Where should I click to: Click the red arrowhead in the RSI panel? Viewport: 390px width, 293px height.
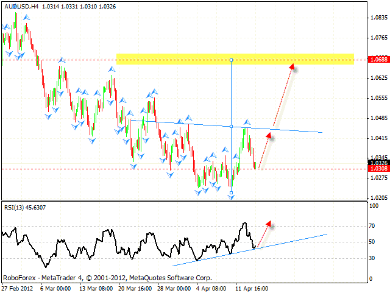(x=268, y=224)
